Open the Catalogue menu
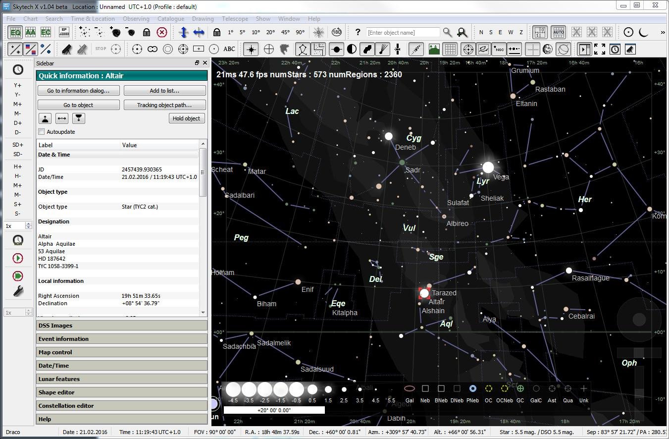The image size is (669, 439). (170, 19)
